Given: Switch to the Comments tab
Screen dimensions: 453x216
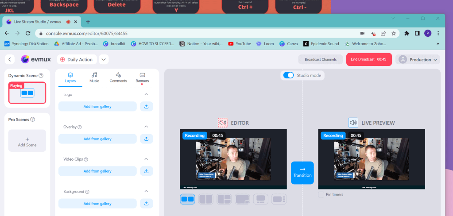Looking at the screenshot, I should pyautogui.click(x=118, y=77).
